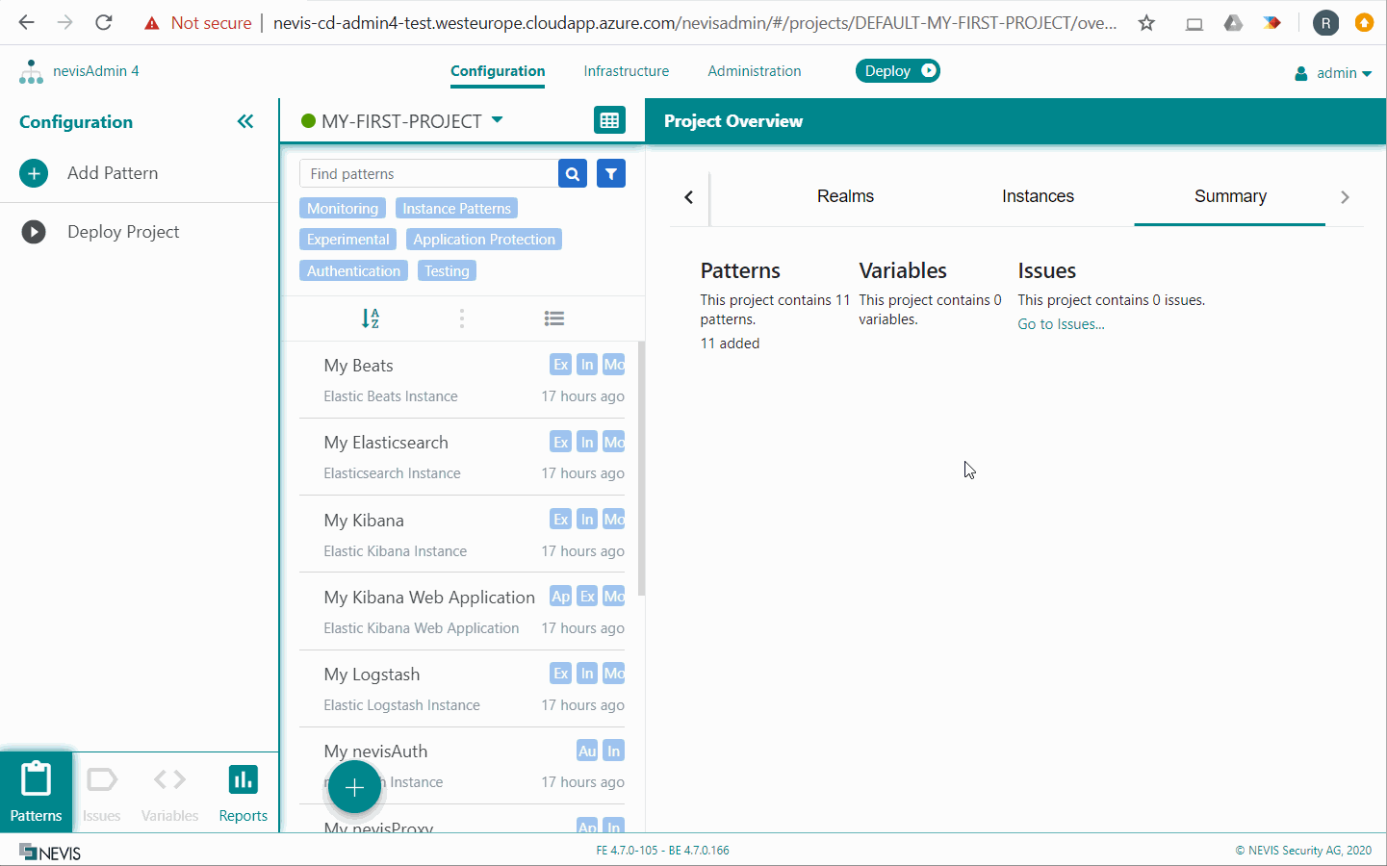1387x866 pixels.
Task: Toggle the Monitoring filter tag
Action: click(x=343, y=209)
